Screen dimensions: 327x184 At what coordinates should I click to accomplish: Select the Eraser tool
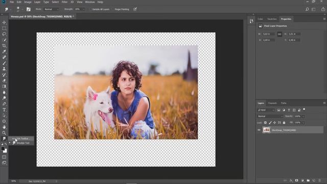4,81
